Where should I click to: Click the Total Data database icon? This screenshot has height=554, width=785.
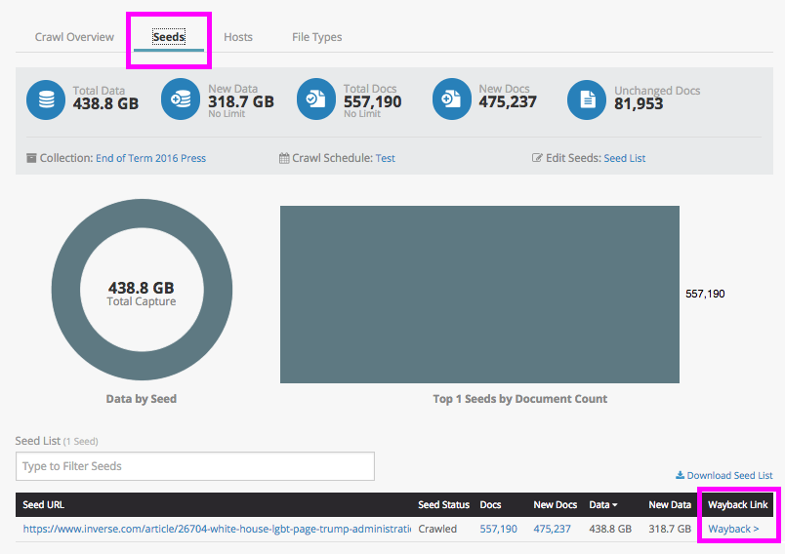(46, 99)
